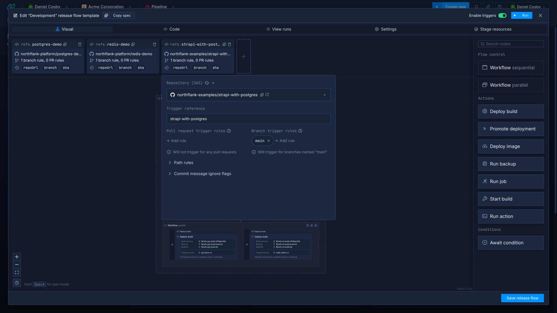Refresh the repository list icon
The height and width of the screenshot is (313, 557).
207,83
